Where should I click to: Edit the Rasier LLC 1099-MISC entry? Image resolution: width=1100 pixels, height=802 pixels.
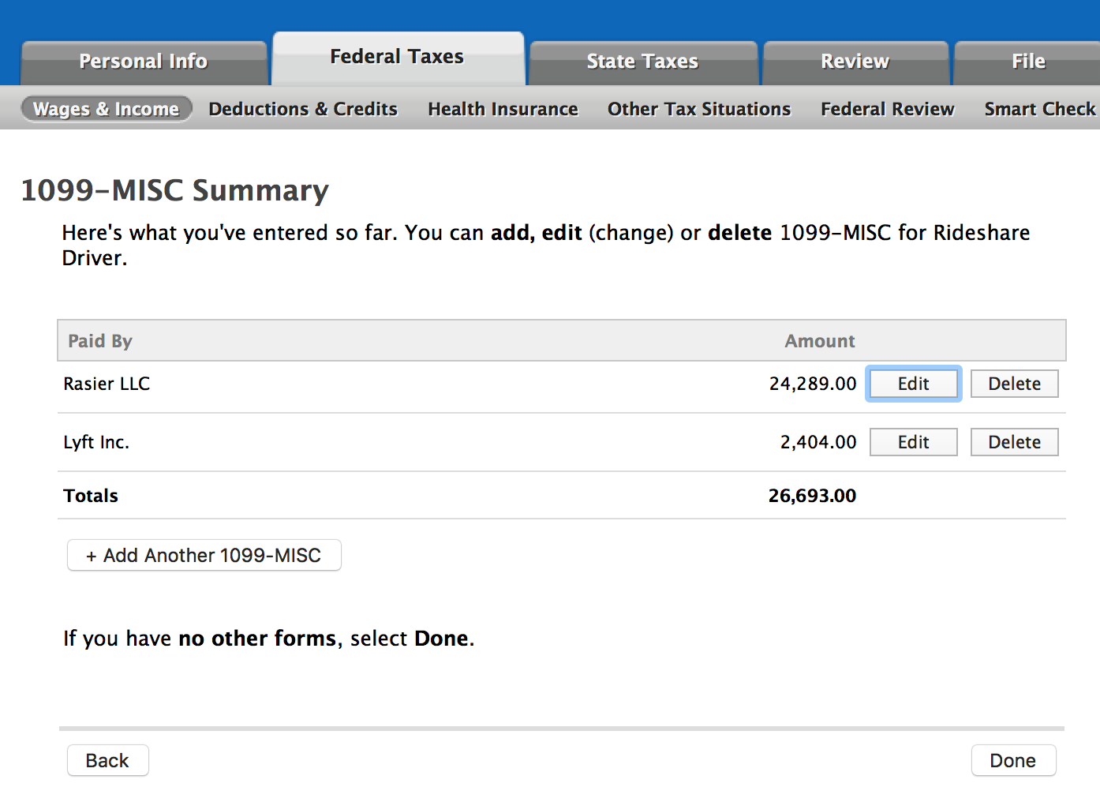(x=913, y=384)
